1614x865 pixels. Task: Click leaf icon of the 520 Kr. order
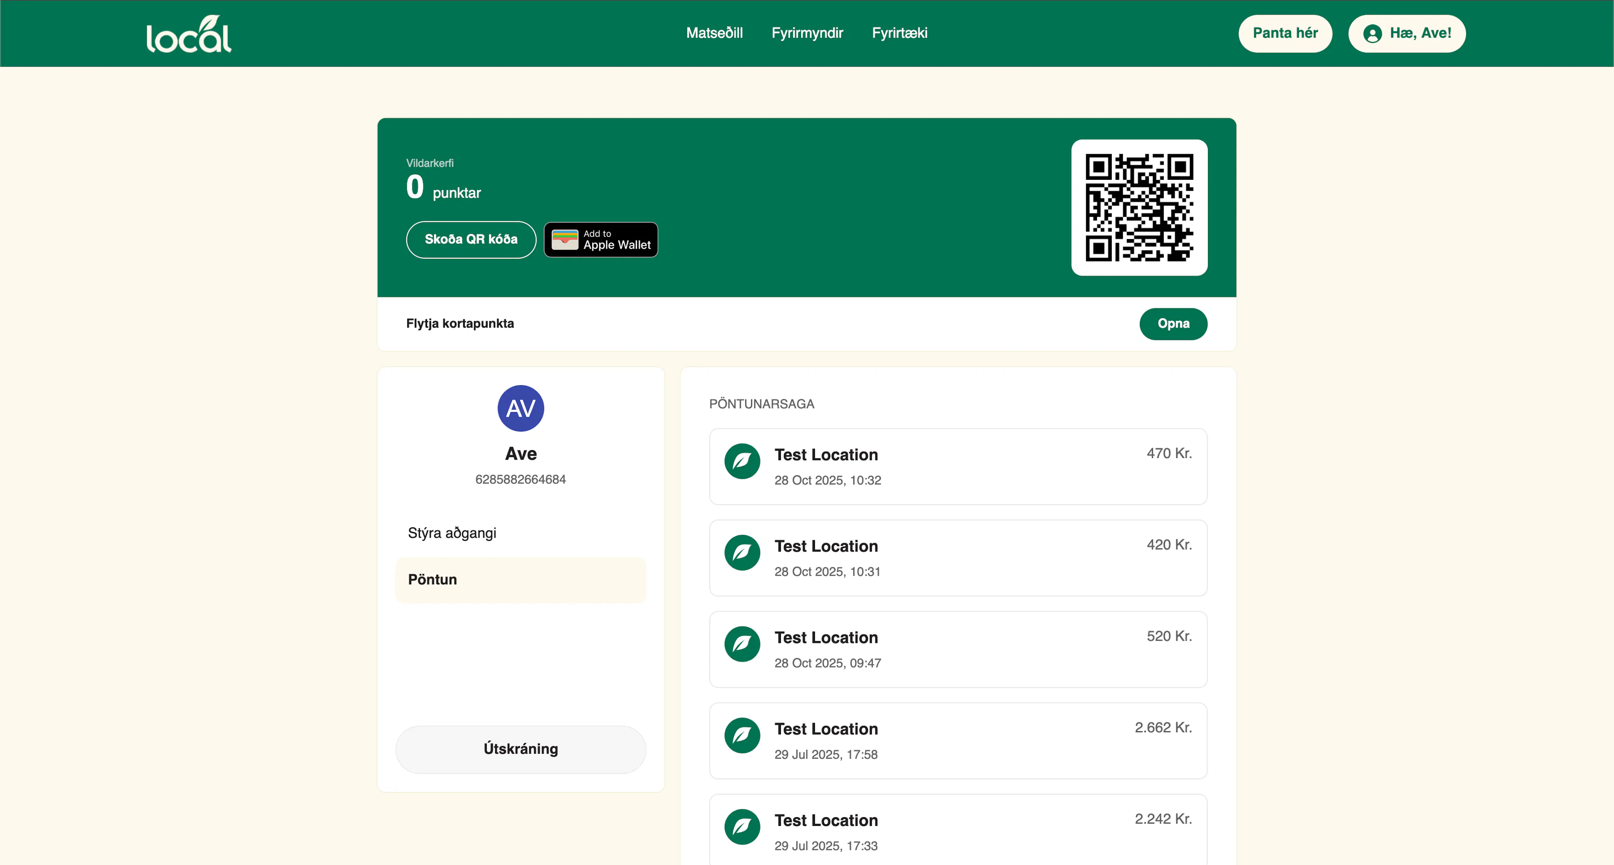742,644
